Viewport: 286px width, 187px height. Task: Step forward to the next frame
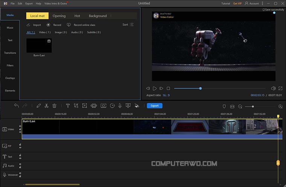(161, 88)
